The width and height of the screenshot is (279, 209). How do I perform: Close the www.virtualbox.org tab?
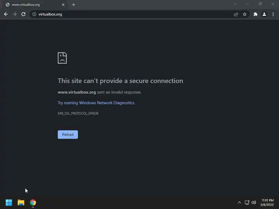click(x=63, y=5)
